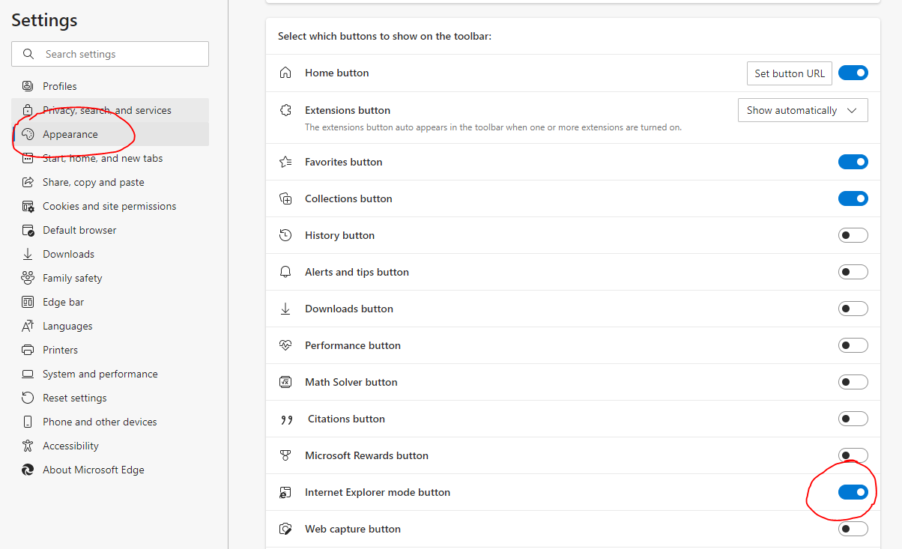Switch off the Collections button toggle
The width and height of the screenshot is (902, 549).
pyautogui.click(x=853, y=198)
